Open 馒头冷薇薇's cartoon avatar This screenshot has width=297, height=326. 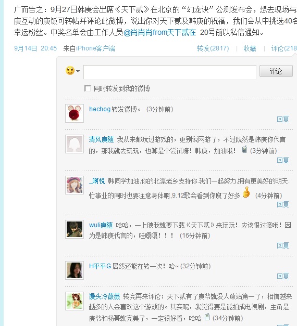point(75,301)
